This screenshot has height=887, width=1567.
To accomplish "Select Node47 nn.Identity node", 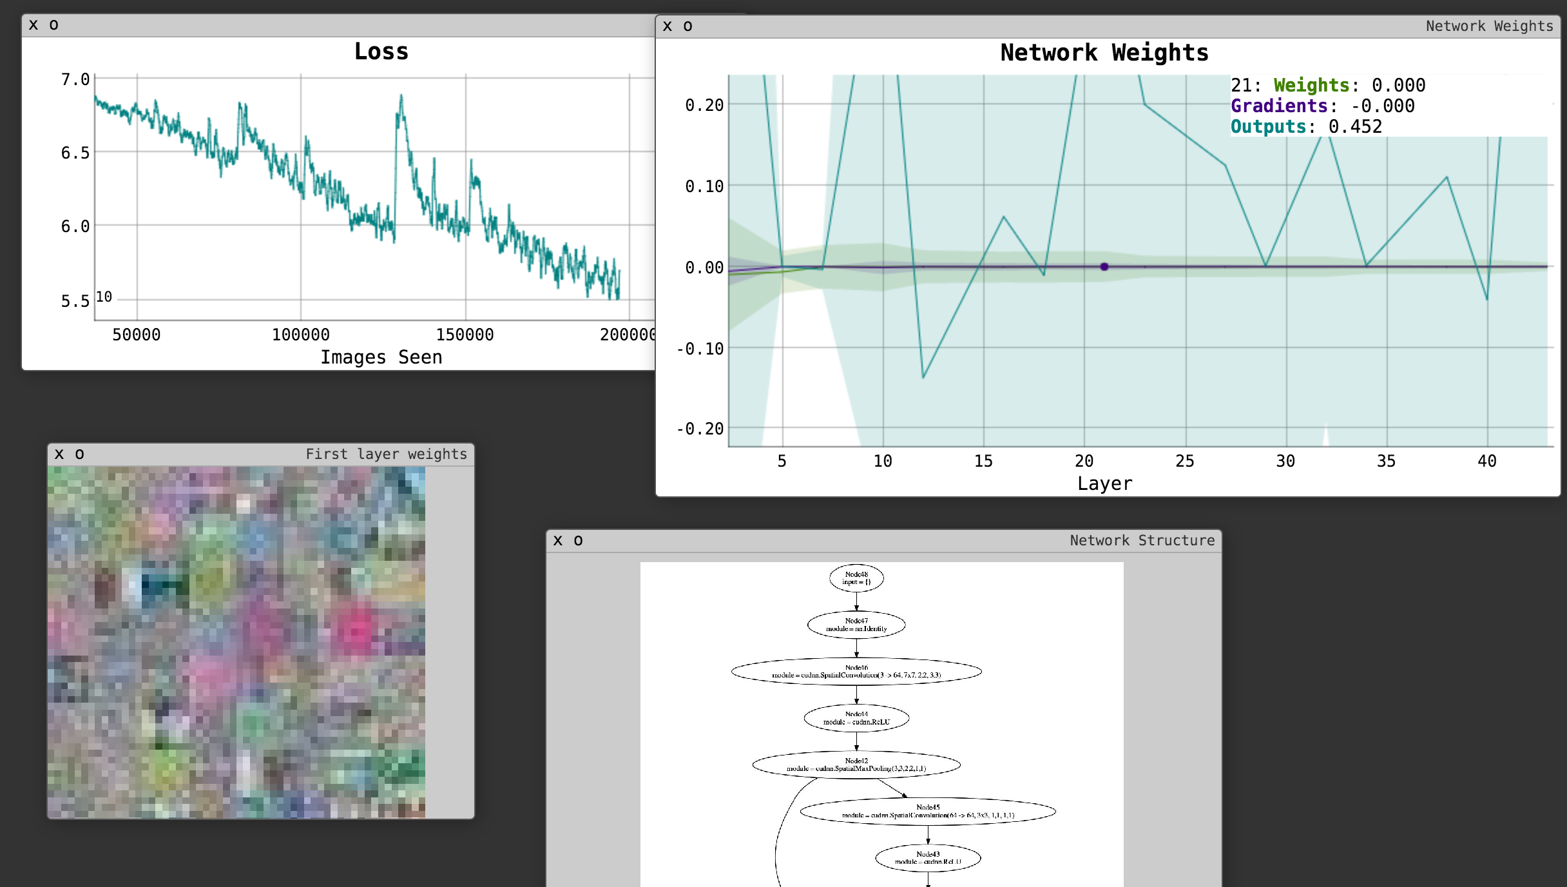I will [856, 625].
